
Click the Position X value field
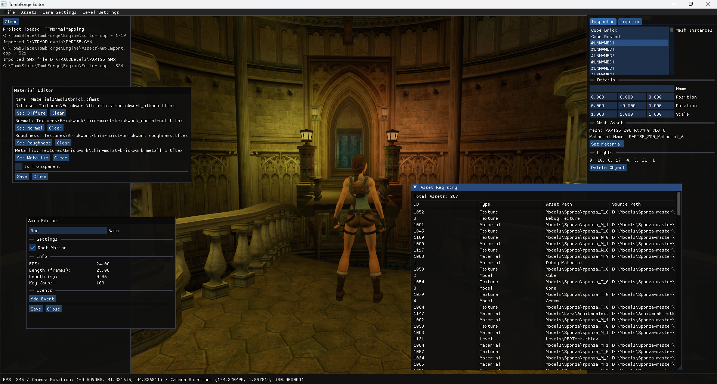603,97
